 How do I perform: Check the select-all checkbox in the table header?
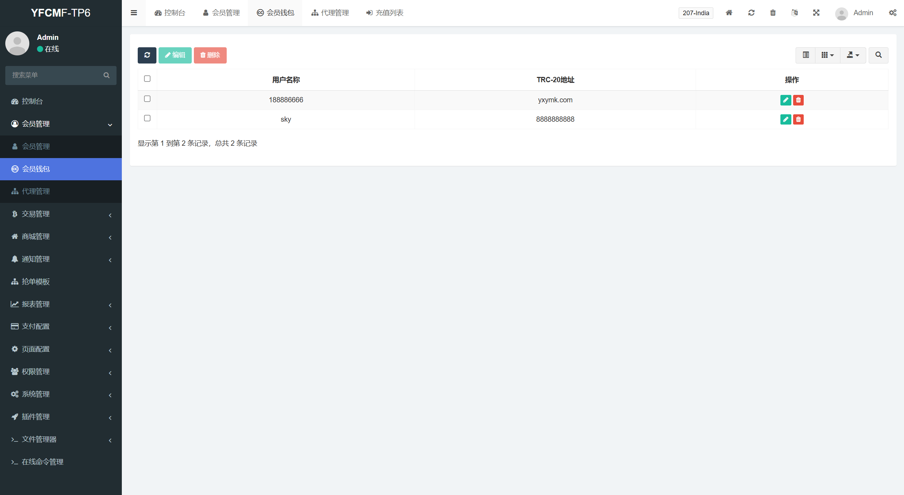[147, 79]
